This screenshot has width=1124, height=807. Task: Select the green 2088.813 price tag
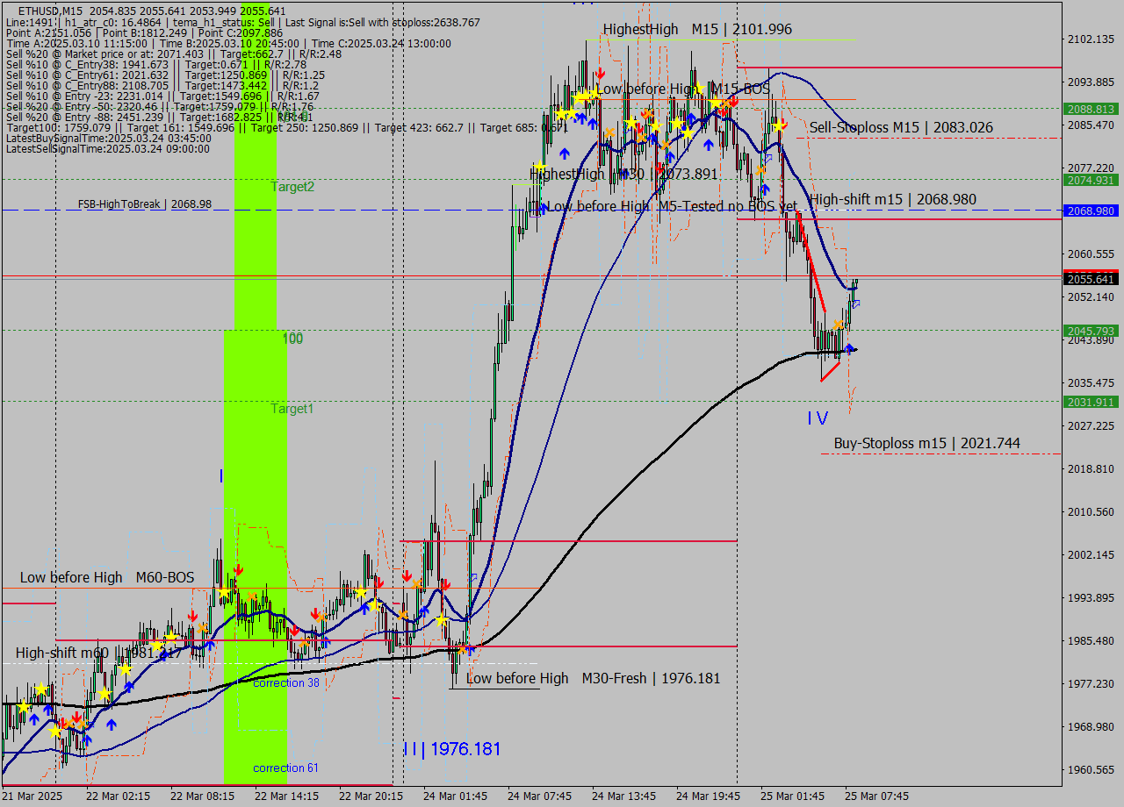tap(1090, 109)
